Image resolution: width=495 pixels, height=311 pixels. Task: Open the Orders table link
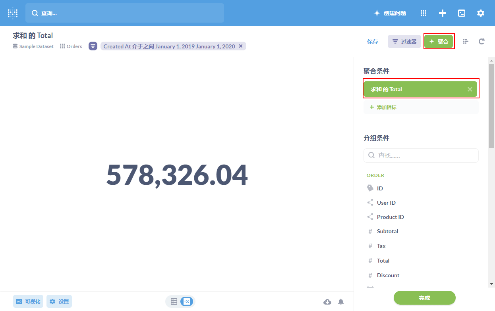(x=71, y=46)
